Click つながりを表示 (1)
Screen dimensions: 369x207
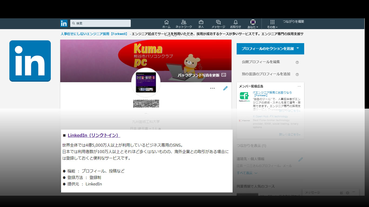[251, 146]
